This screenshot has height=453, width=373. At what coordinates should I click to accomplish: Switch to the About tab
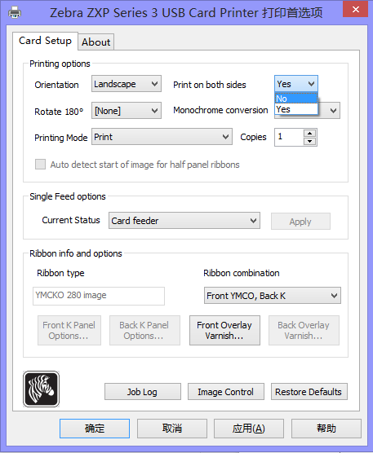point(95,42)
